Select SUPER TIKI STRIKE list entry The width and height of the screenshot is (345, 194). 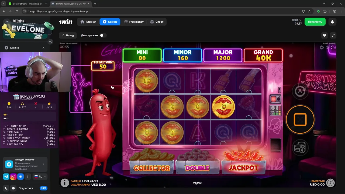(29, 138)
